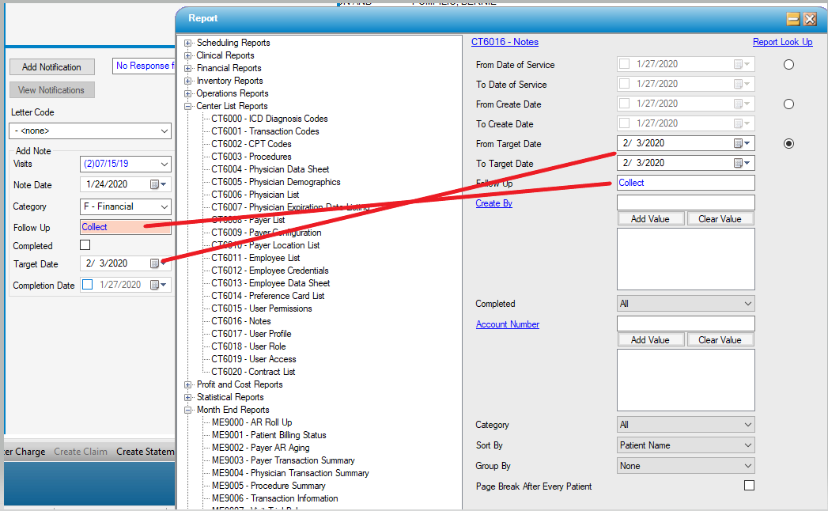Select the From Target Date radio button
Screen dimensions: 828x511
[x=788, y=143]
